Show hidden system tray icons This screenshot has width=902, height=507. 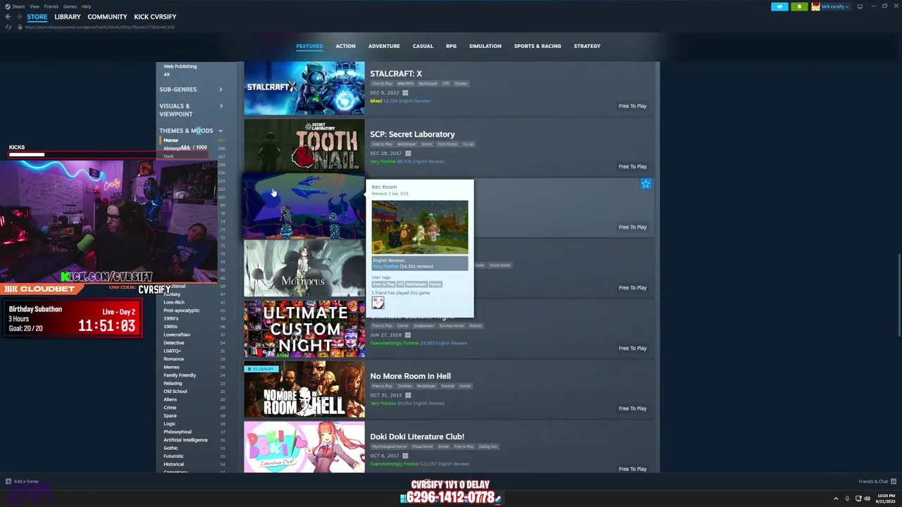click(836, 499)
